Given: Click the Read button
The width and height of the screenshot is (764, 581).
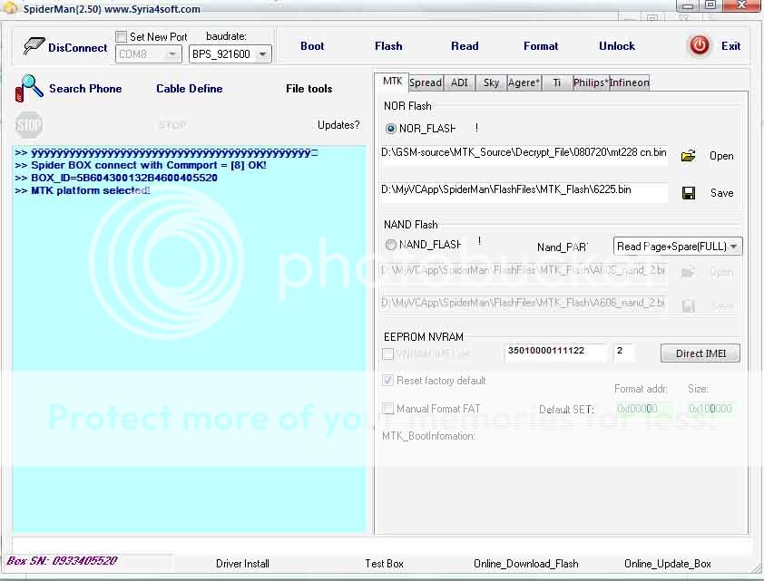Looking at the screenshot, I should point(465,46).
